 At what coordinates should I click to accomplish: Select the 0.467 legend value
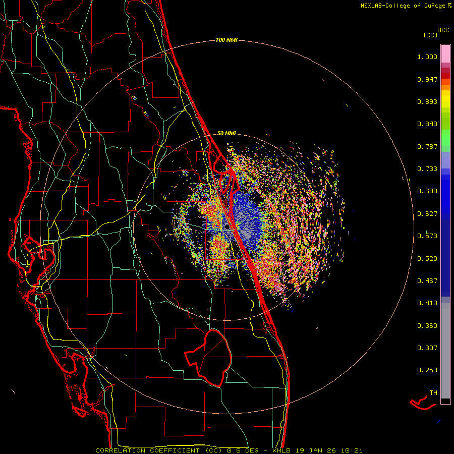pos(427,280)
